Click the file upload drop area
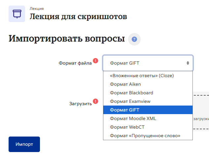 click(201, 112)
